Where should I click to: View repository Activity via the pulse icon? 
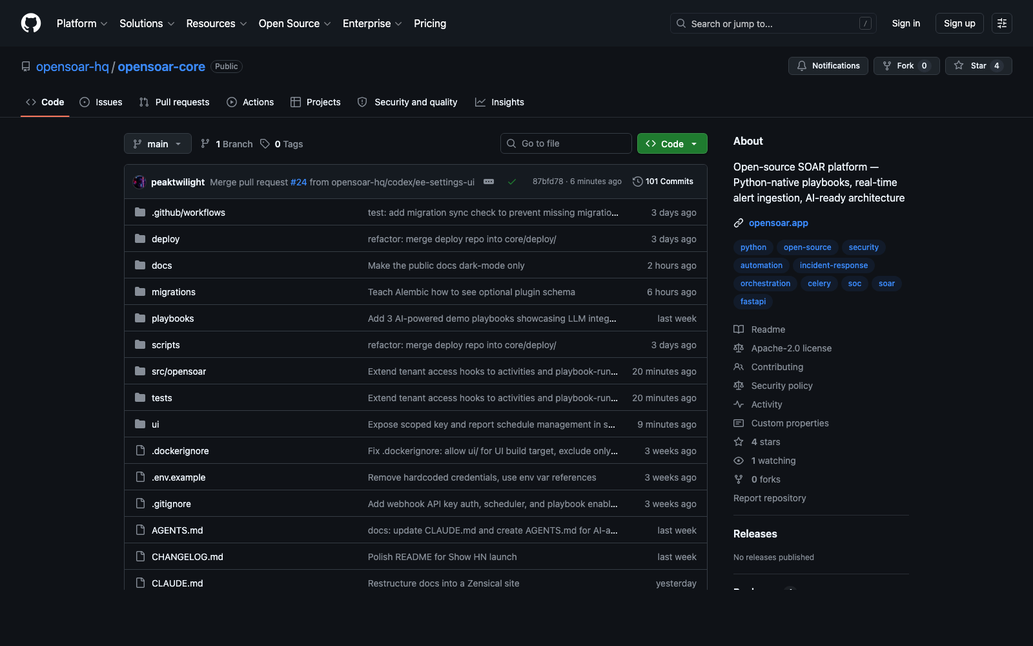pyautogui.click(x=739, y=404)
